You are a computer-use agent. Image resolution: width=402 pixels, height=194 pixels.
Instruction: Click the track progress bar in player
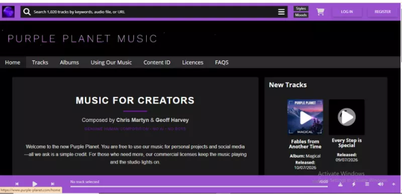click(199, 186)
